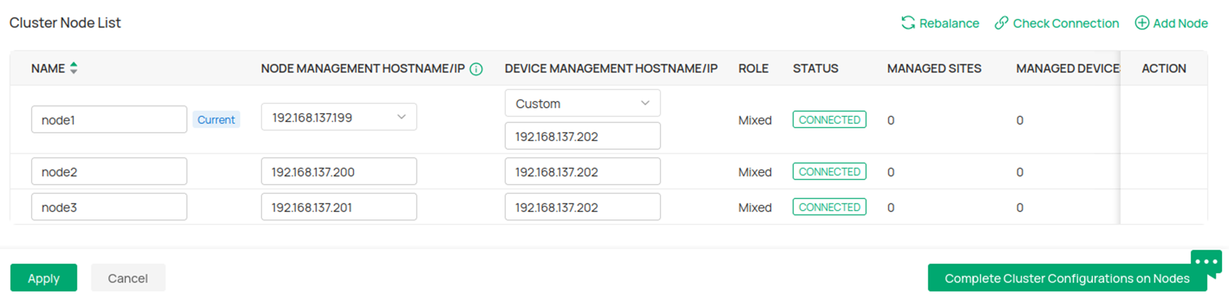Click the managed devices value for node2
The image size is (1229, 294).
coord(1020,172)
